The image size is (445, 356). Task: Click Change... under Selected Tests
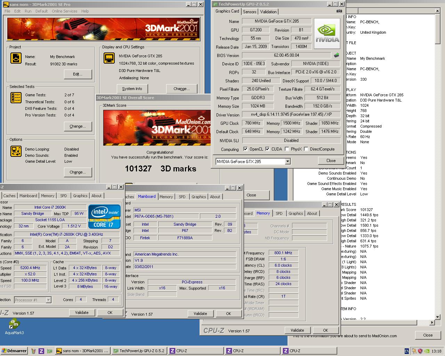point(78,126)
